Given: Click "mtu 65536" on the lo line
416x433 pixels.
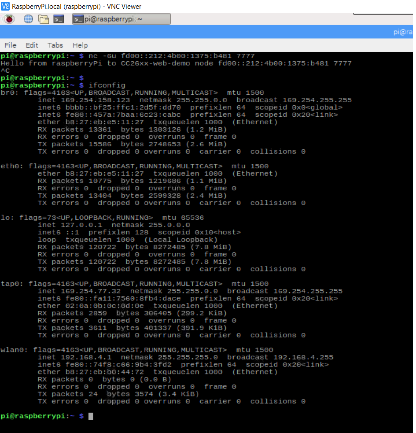Looking at the screenshot, I should [183, 218].
